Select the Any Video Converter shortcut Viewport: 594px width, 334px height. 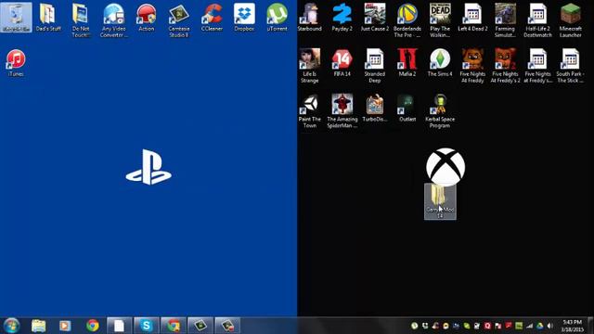(x=113, y=20)
